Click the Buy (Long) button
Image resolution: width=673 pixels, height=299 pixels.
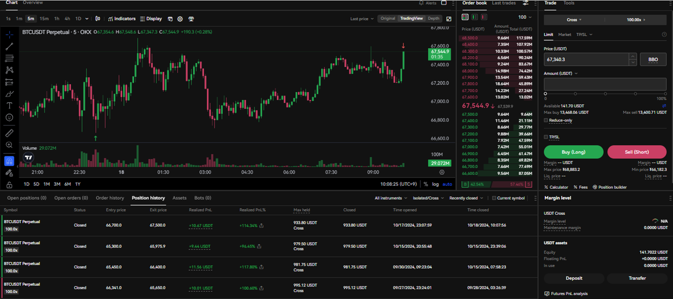pyautogui.click(x=573, y=152)
